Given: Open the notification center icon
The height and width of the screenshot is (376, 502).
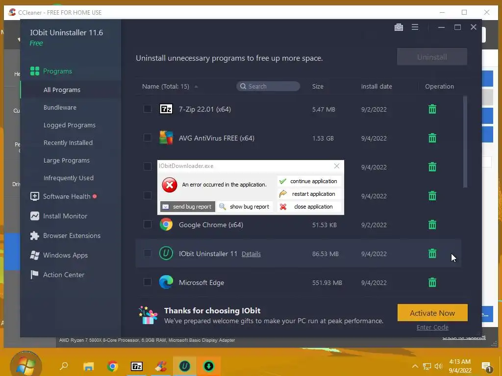Looking at the screenshot, I should click(487, 367).
